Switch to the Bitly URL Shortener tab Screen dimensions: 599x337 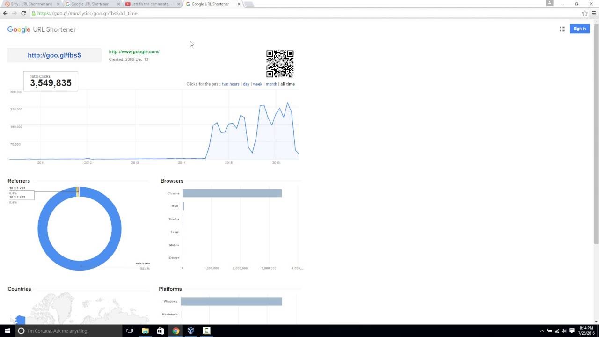tap(32, 4)
